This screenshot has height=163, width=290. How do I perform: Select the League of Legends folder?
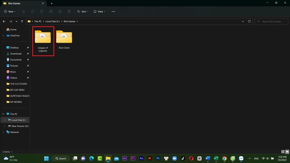click(43, 41)
